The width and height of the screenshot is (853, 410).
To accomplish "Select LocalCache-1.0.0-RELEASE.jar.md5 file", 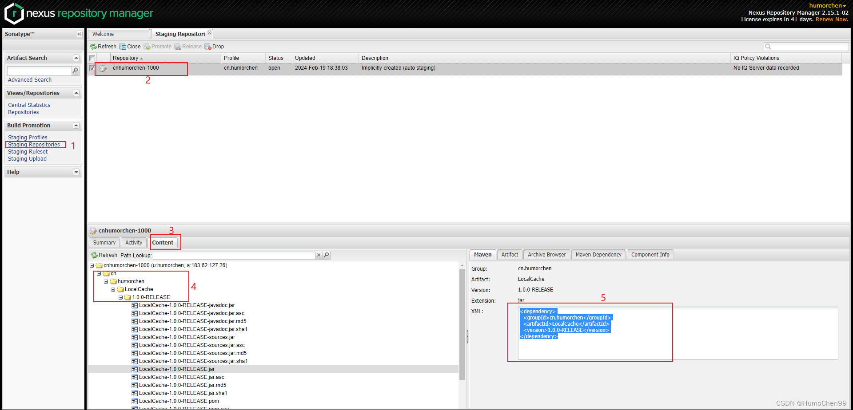I will [182, 385].
